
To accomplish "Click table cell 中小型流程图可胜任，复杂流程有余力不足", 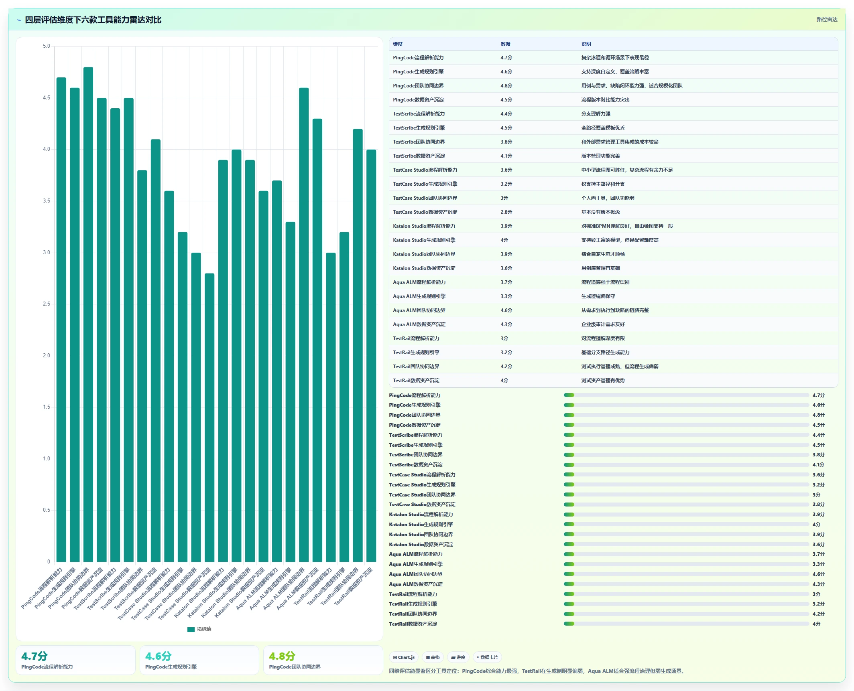I will (x=627, y=170).
